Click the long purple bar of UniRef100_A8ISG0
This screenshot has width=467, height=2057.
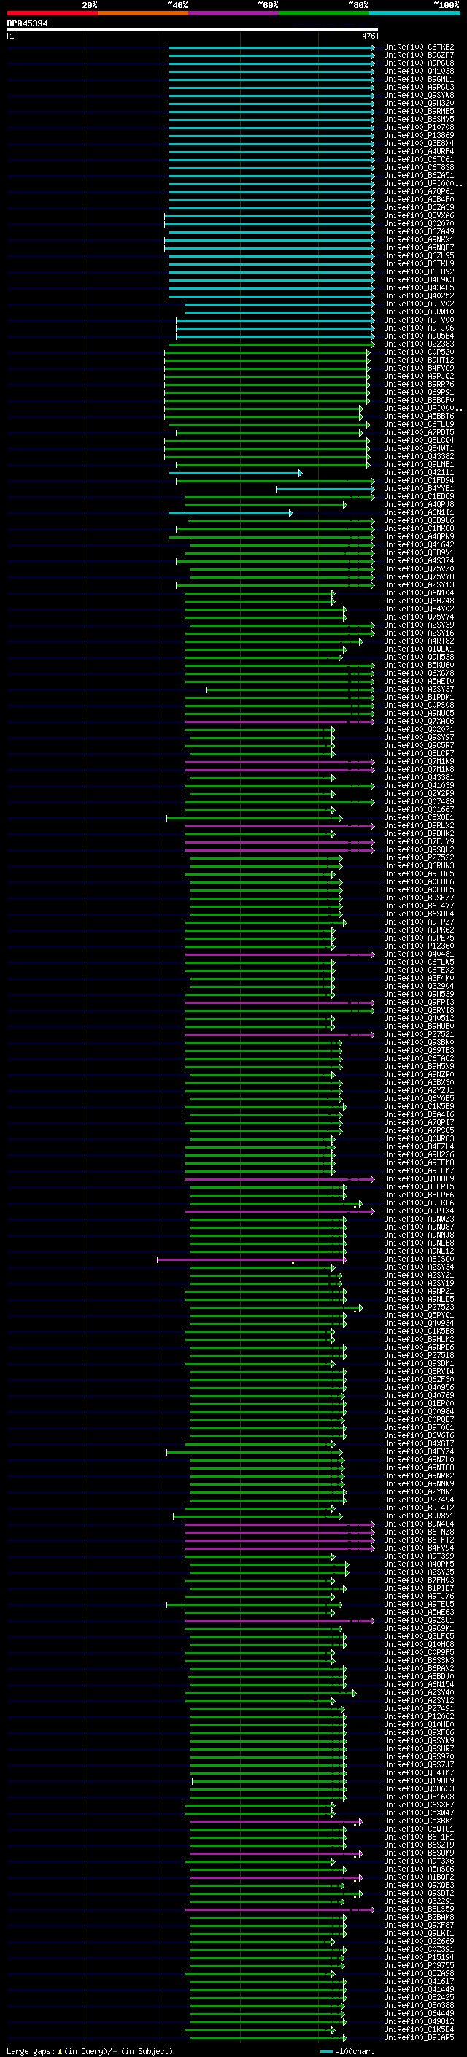[x=252, y=1259]
